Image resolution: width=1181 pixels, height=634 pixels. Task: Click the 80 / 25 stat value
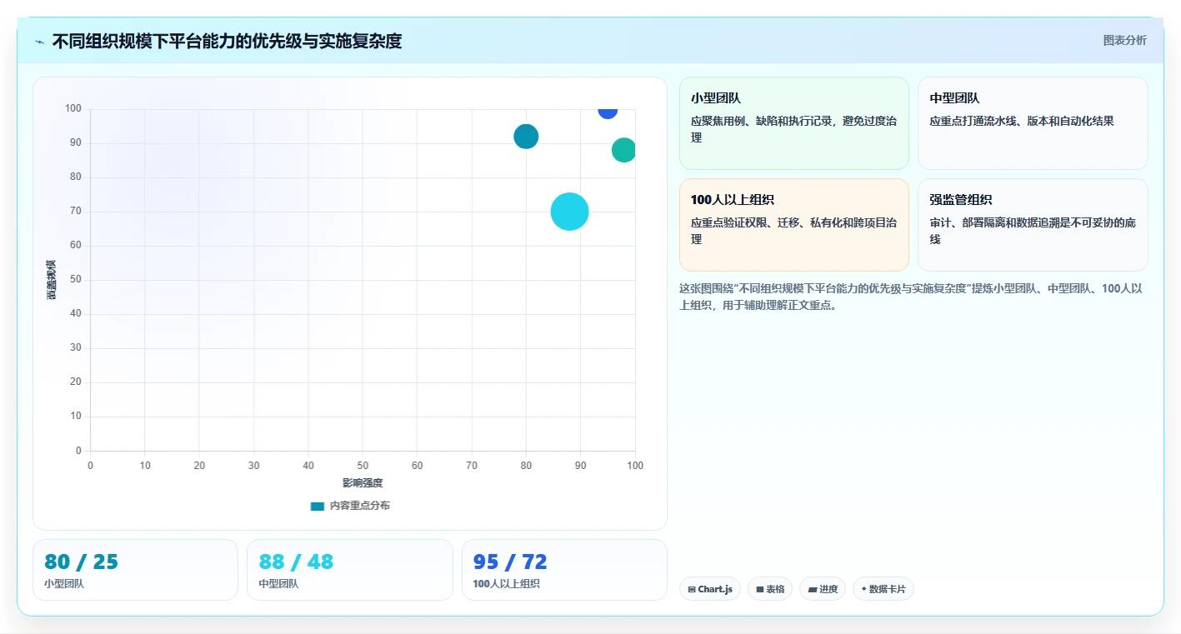click(82, 562)
